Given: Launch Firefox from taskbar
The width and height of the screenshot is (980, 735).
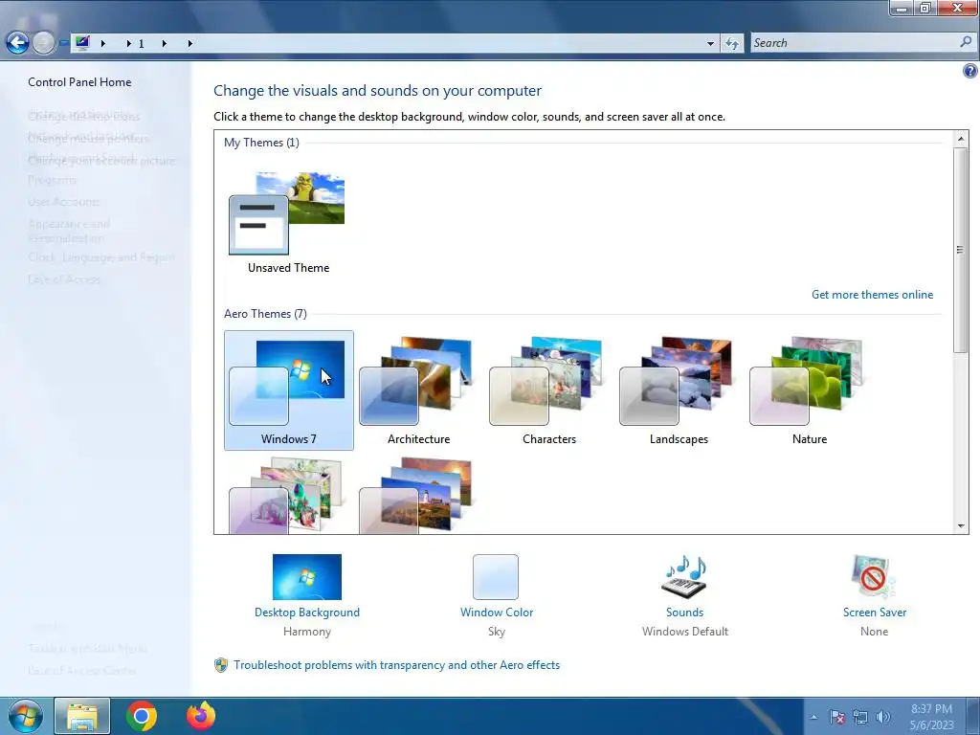Looking at the screenshot, I should pyautogui.click(x=201, y=716).
